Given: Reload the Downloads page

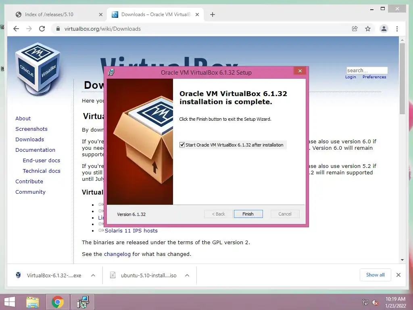Looking at the screenshot, I should (x=42, y=29).
